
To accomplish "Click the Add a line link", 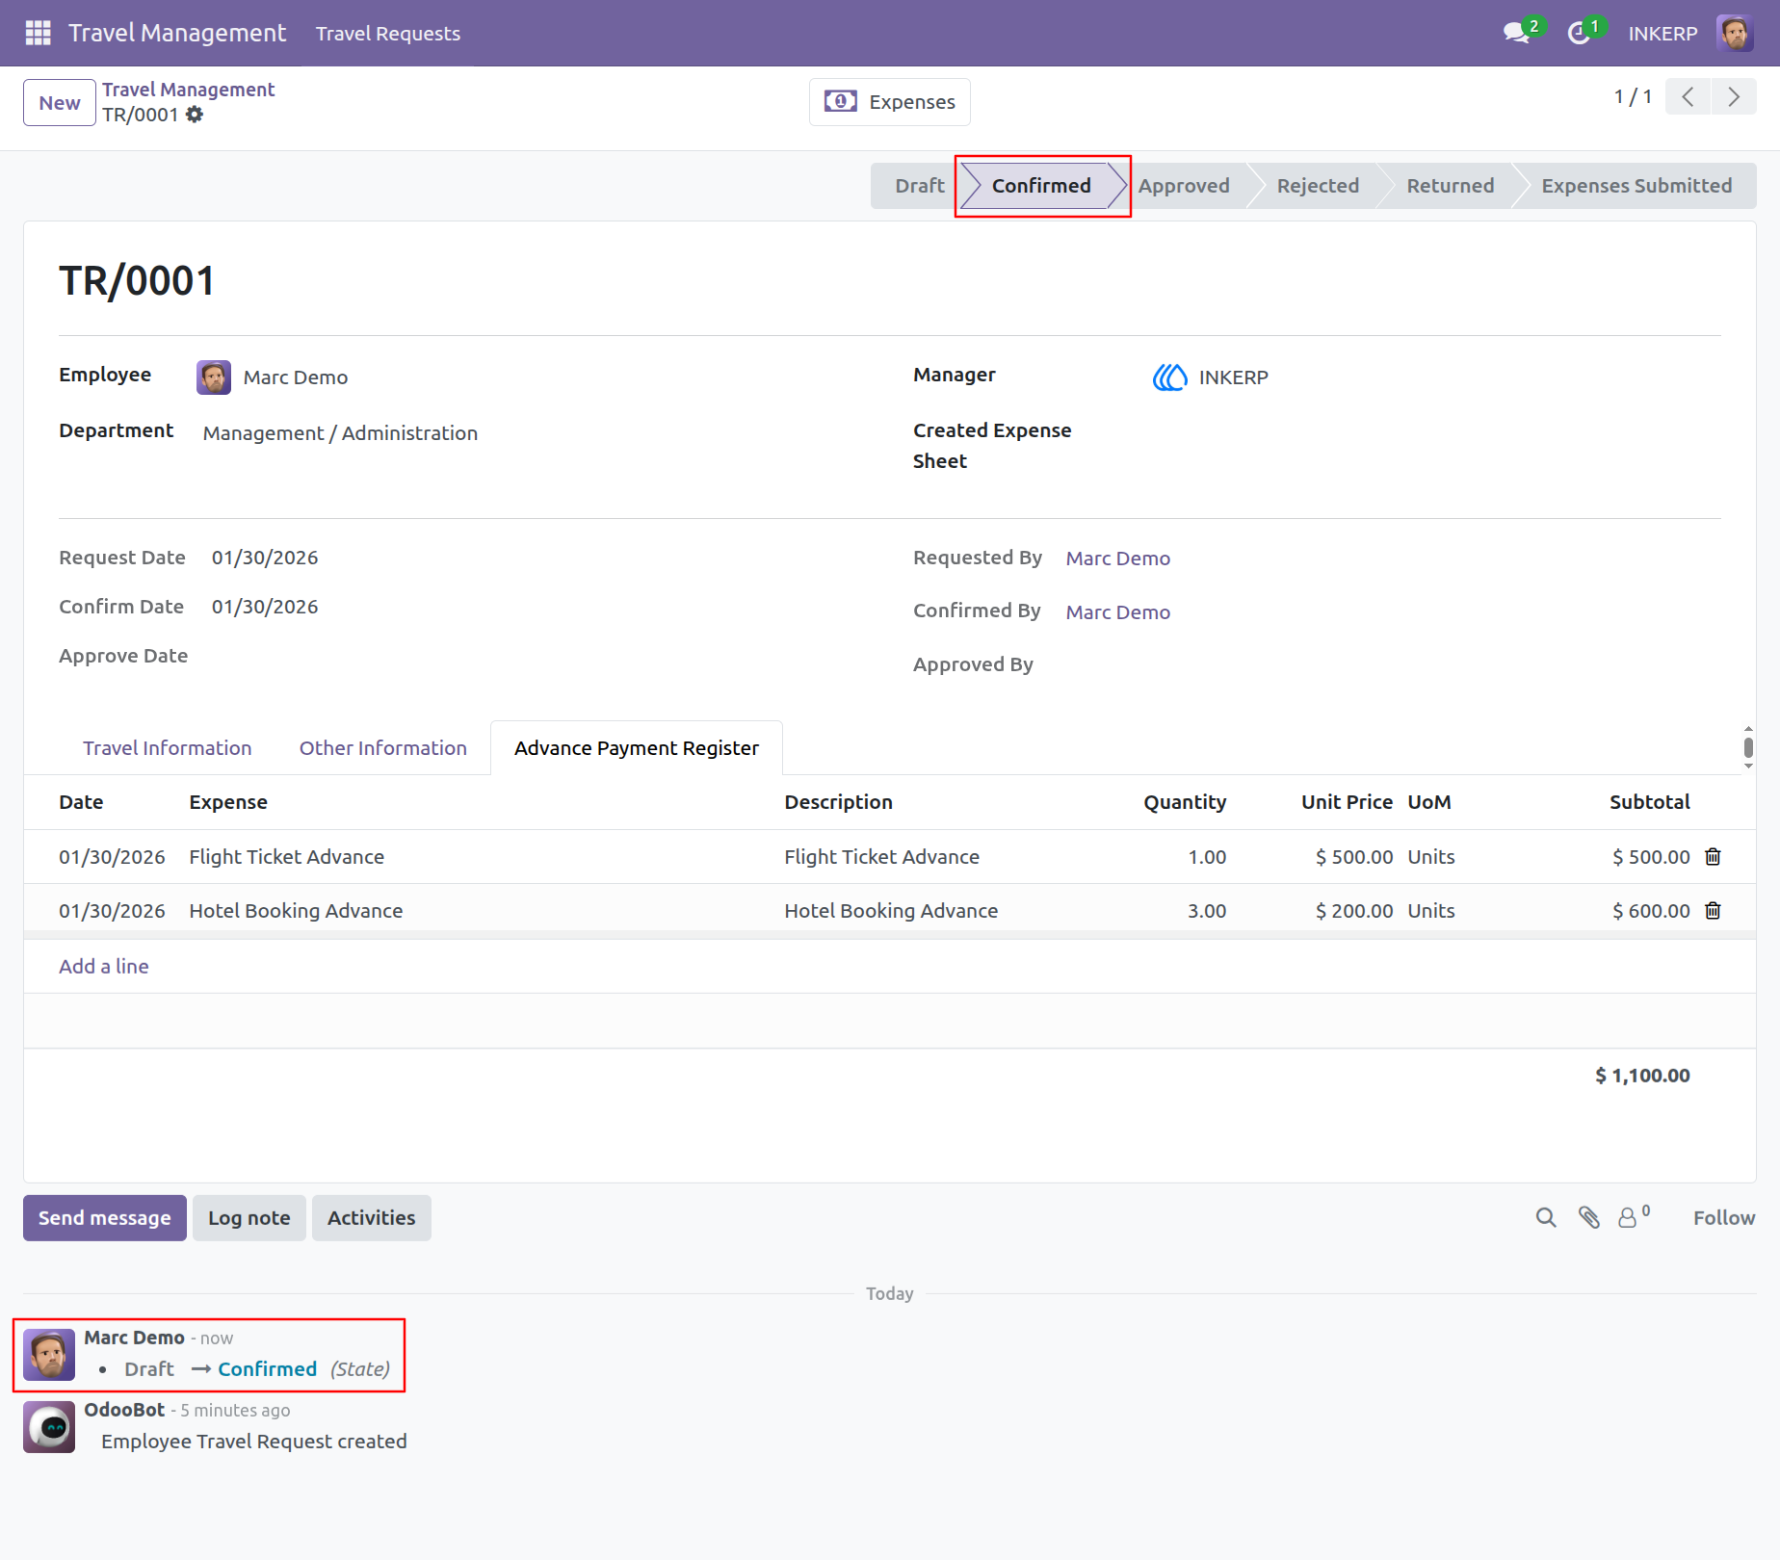I will tap(104, 966).
